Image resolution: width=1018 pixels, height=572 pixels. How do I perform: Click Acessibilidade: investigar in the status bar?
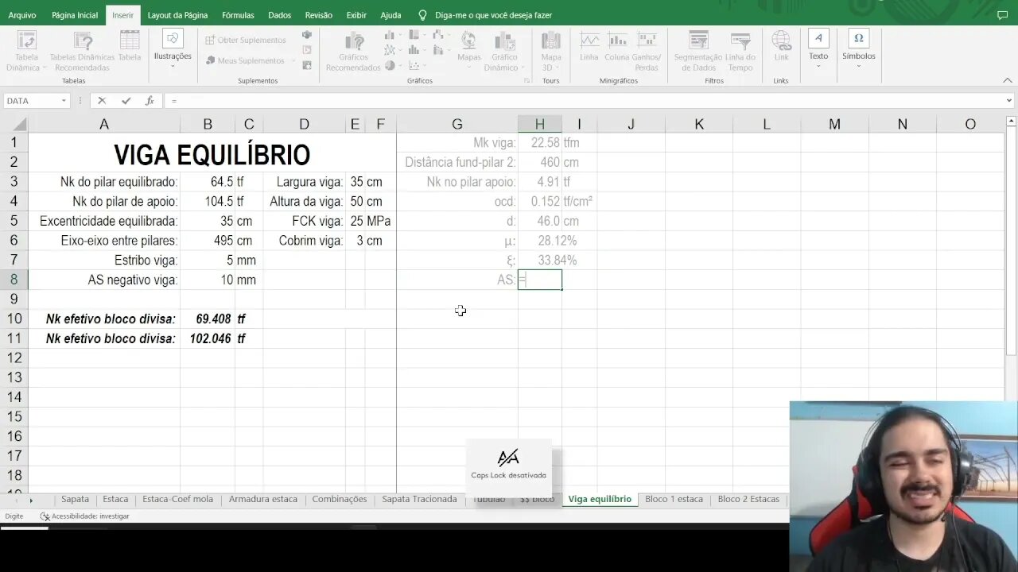click(84, 516)
